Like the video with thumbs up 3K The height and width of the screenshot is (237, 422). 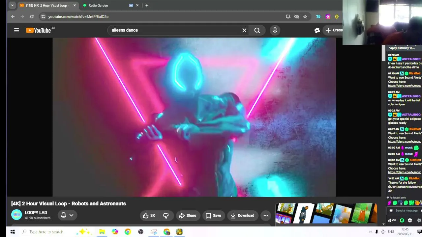pos(149,216)
